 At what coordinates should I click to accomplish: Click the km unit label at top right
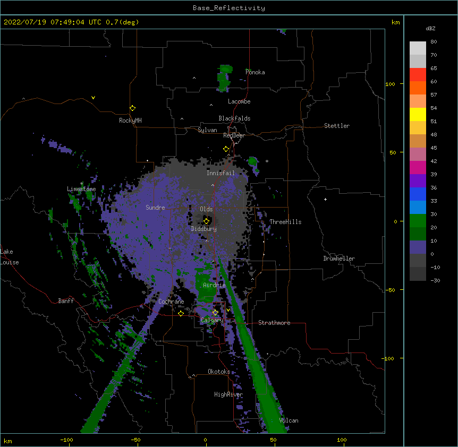395,22
